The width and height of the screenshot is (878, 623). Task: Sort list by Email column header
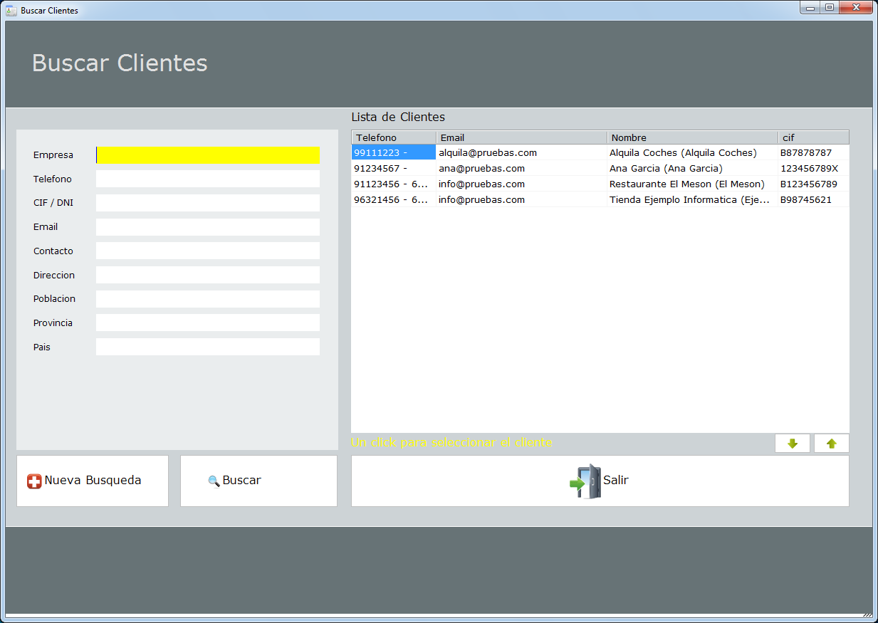tap(521, 137)
